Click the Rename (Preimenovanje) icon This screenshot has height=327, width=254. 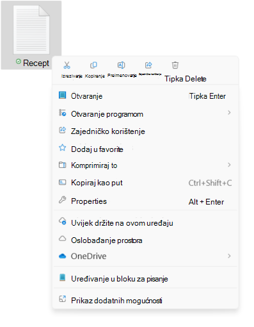(x=121, y=65)
